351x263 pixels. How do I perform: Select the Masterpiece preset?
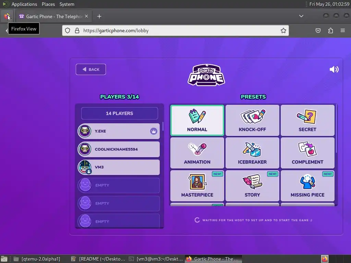pyautogui.click(x=197, y=186)
